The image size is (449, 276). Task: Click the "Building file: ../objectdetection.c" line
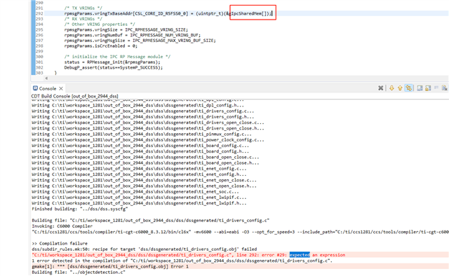79,272
